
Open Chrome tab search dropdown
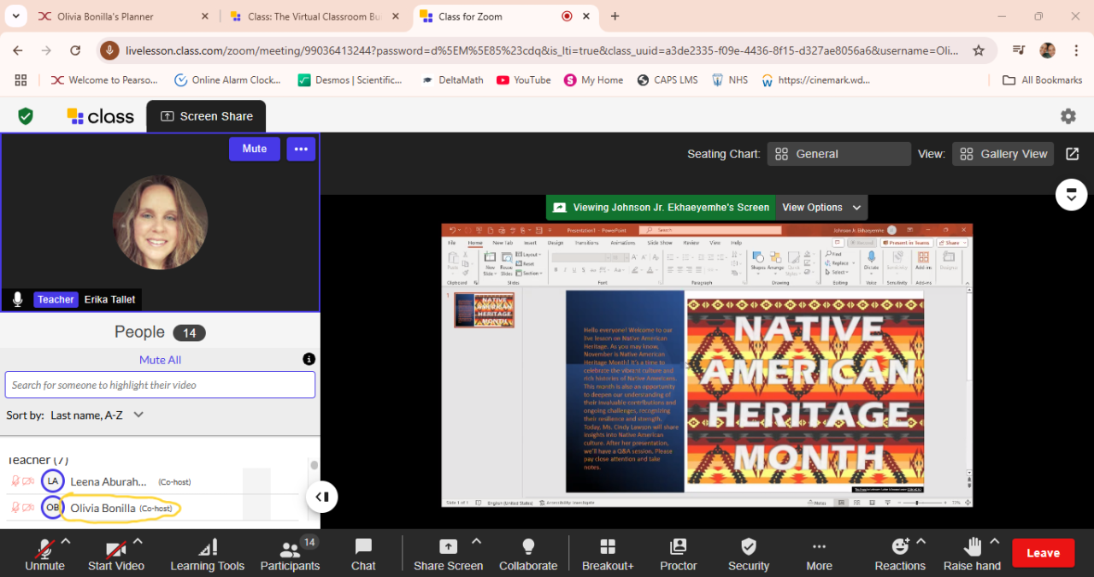tap(15, 16)
